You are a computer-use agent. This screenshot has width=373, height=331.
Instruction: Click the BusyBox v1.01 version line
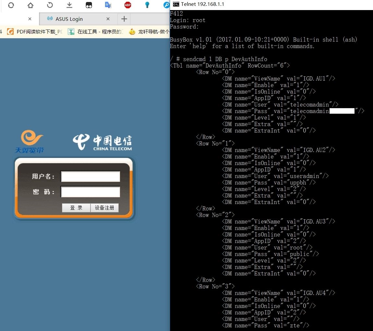pyautogui.click(x=264, y=40)
